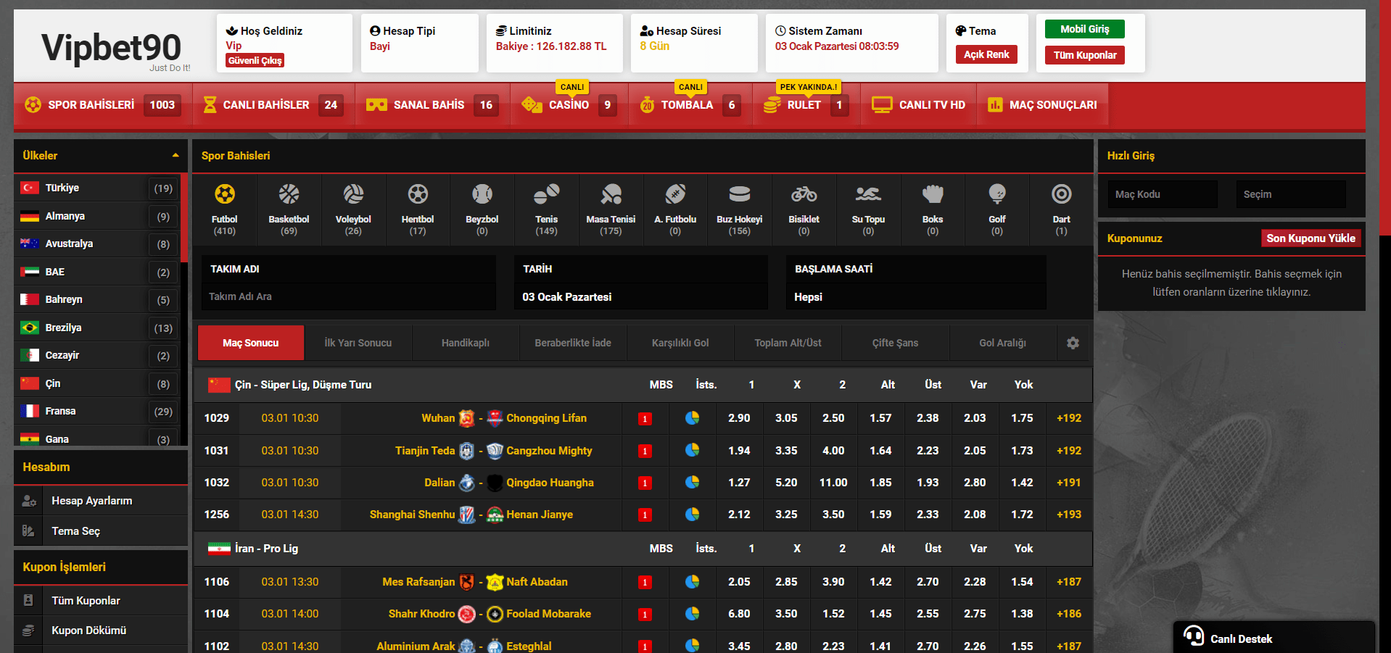
Task: Click the Ülkeler list scrollbar
Action: point(184,217)
